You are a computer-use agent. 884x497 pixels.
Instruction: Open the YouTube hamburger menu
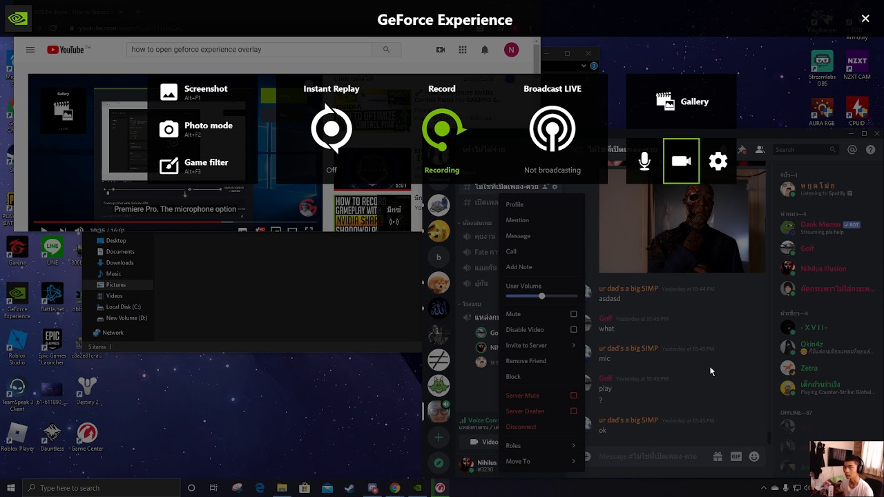[x=30, y=50]
